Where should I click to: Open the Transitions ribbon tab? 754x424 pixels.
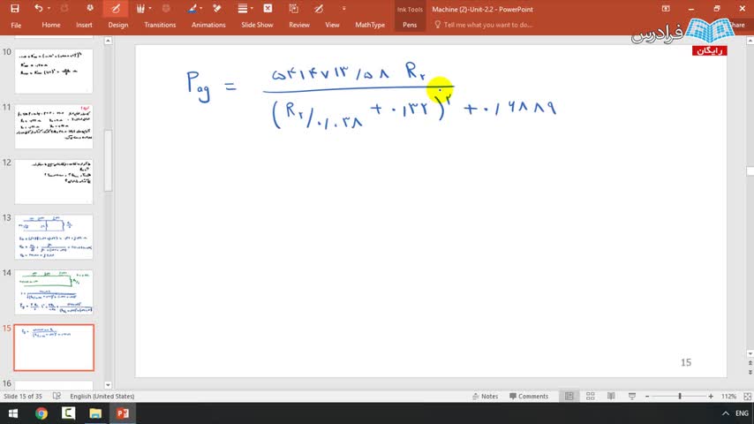coord(160,25)
